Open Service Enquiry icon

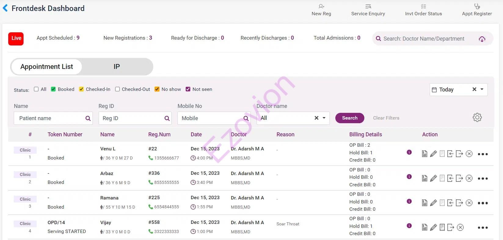[x=368, y=6]
